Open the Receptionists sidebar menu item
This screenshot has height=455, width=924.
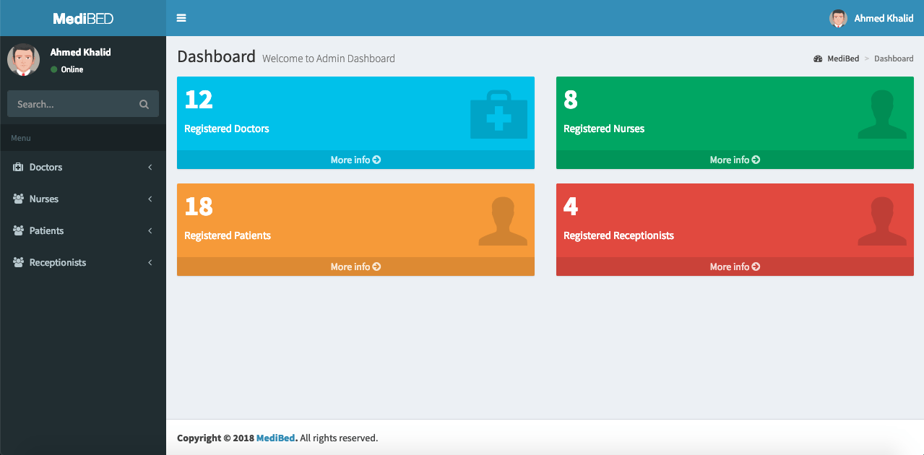(x=57, y=263)
